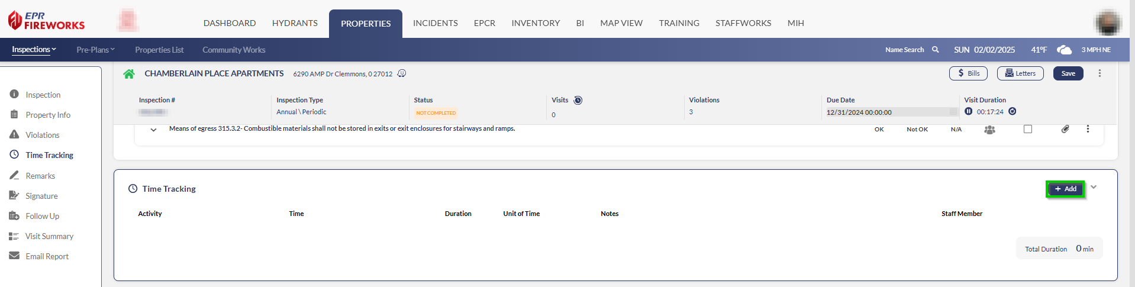The height and width of the screenshot is (287, 1135).
Task: Mark the egress item as OK
Action: (879, 129)
